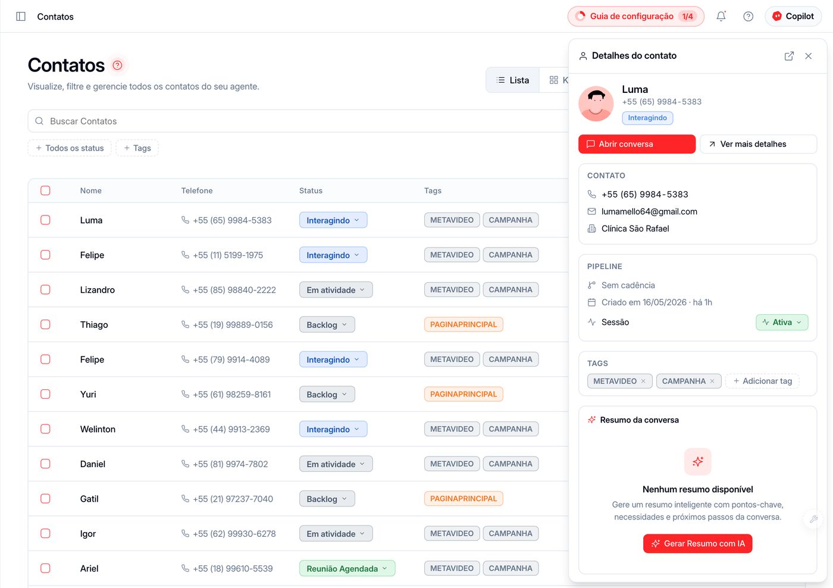Check the box for Yuri
Image resolution: width=833 pixels, height=588 pixels.
45,395
